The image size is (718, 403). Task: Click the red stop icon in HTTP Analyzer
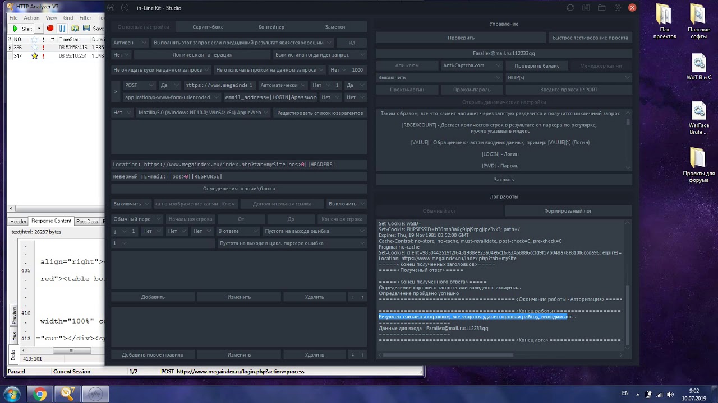50,28
